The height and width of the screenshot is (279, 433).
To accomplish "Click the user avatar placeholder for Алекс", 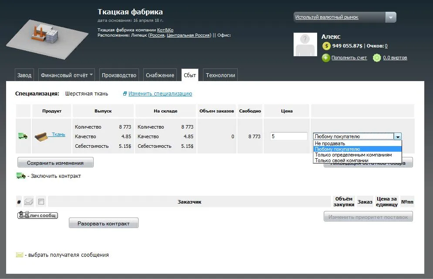I will click(305, 44).
